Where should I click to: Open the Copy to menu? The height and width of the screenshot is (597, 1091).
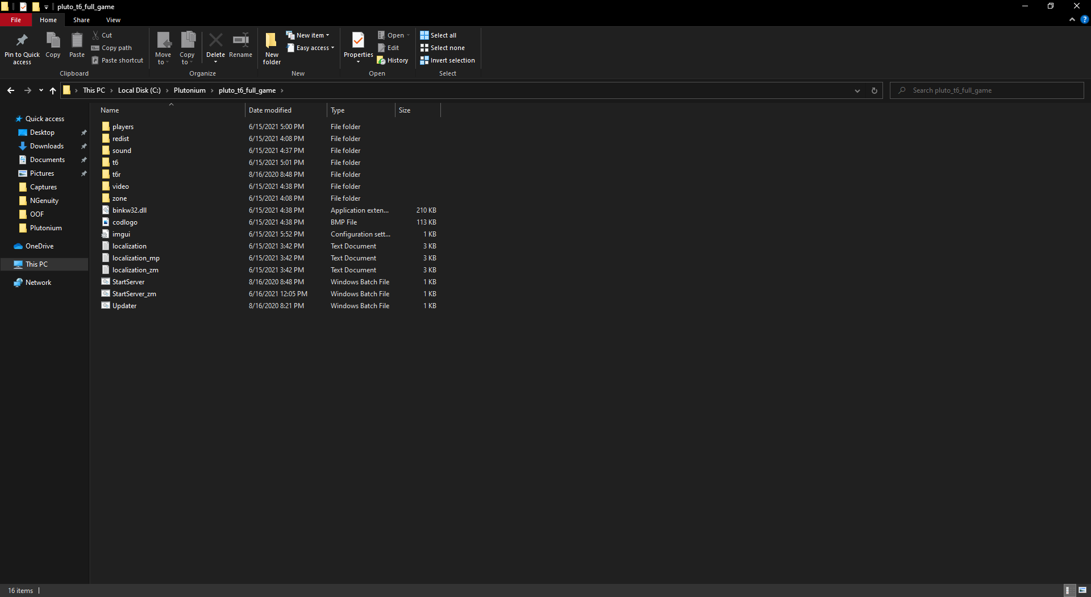click(x=187, y=48)
